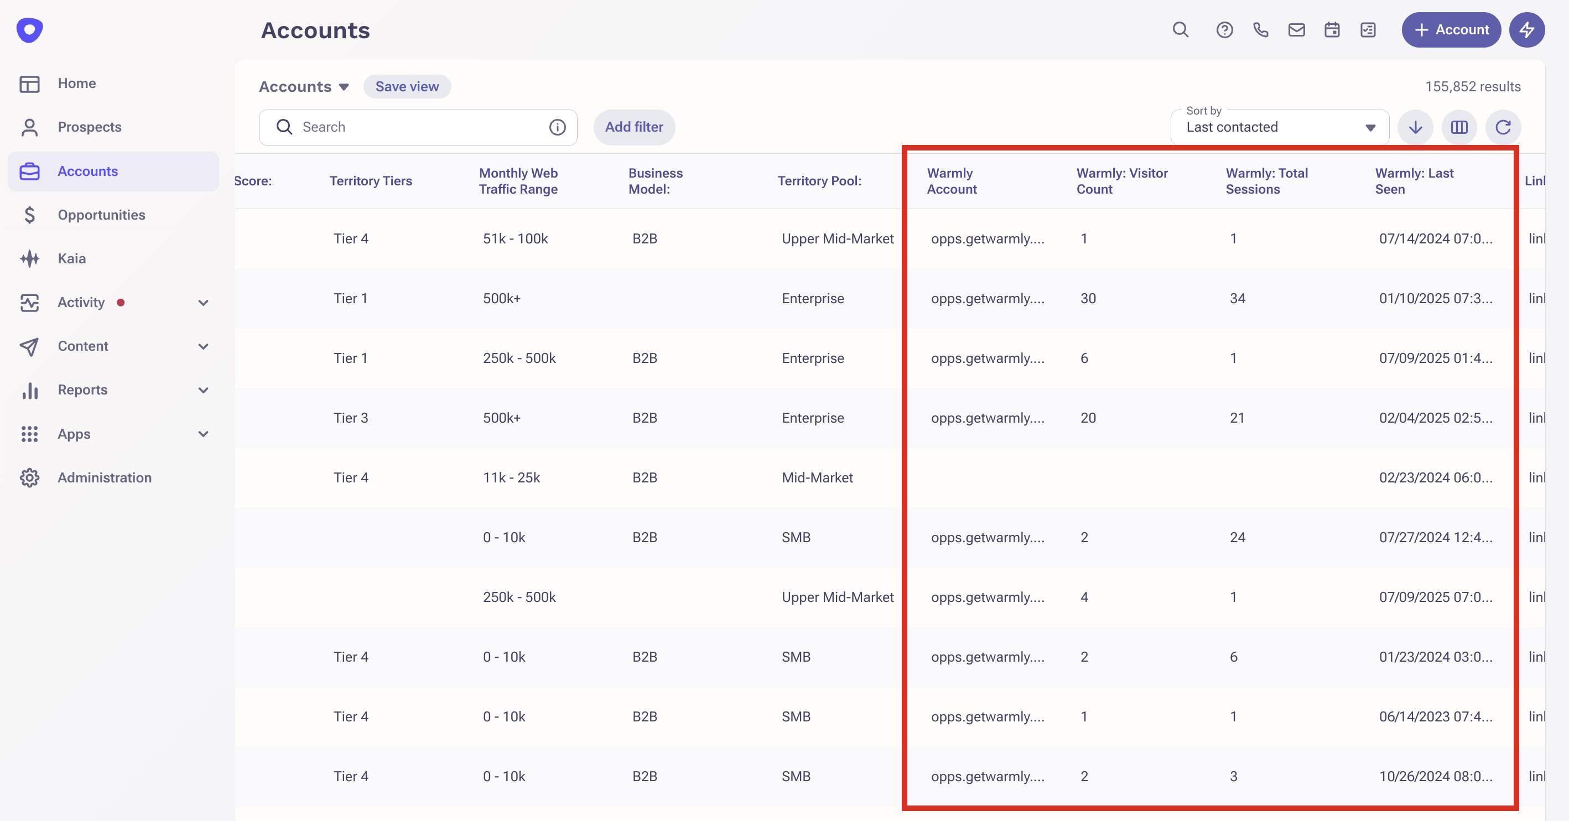Toggle sort direction arrow button
1569x821 pixels.
(x=1415, y=127)
